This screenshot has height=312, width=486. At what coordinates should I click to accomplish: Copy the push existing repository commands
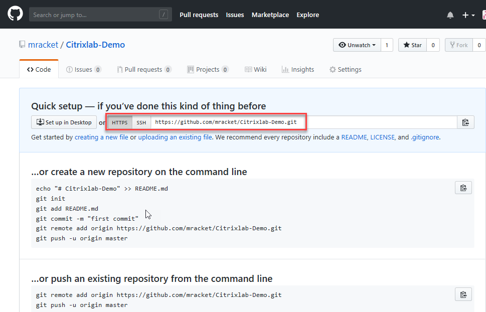pyautogui.click(x=463, y=294)
